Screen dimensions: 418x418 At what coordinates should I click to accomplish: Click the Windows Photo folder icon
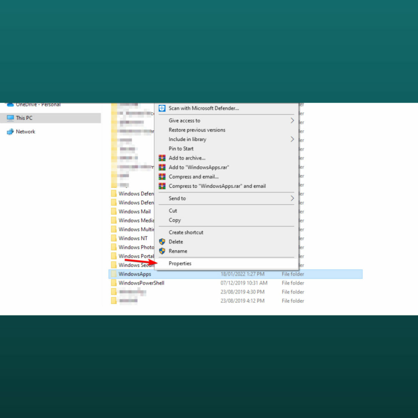(114, 247)
